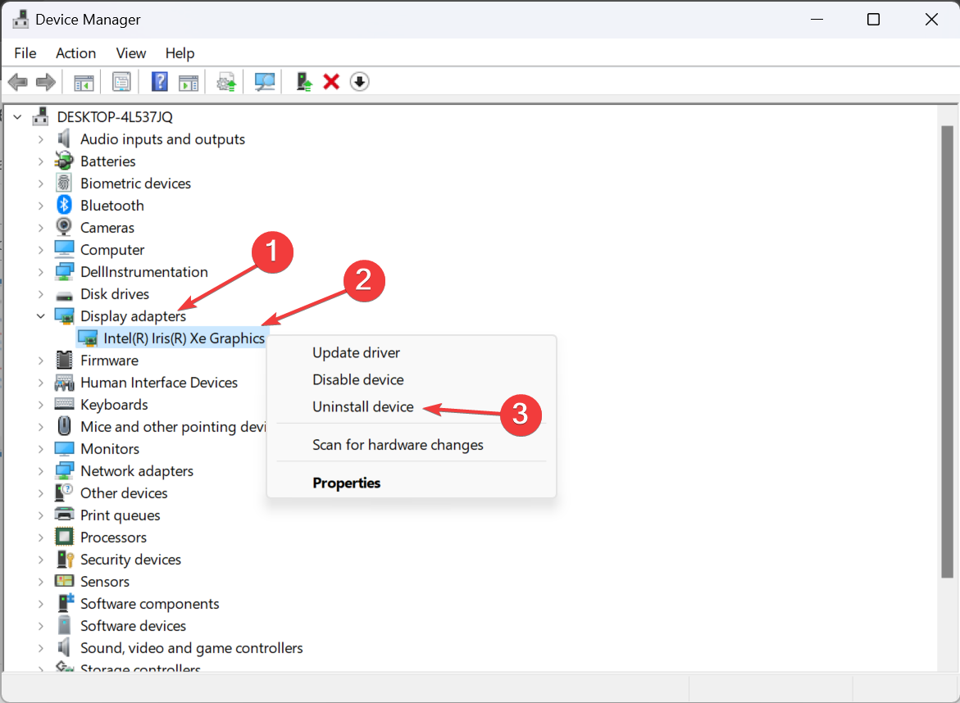Click the Back arrow toolbar icon
The height and width of the screenshot is (703, 960).
coord(18,82)
